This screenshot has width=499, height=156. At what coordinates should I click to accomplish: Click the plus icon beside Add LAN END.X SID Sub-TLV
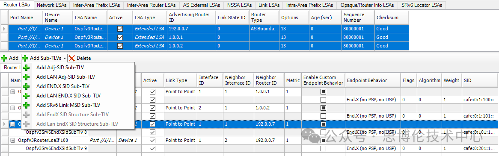click(27, 95)
